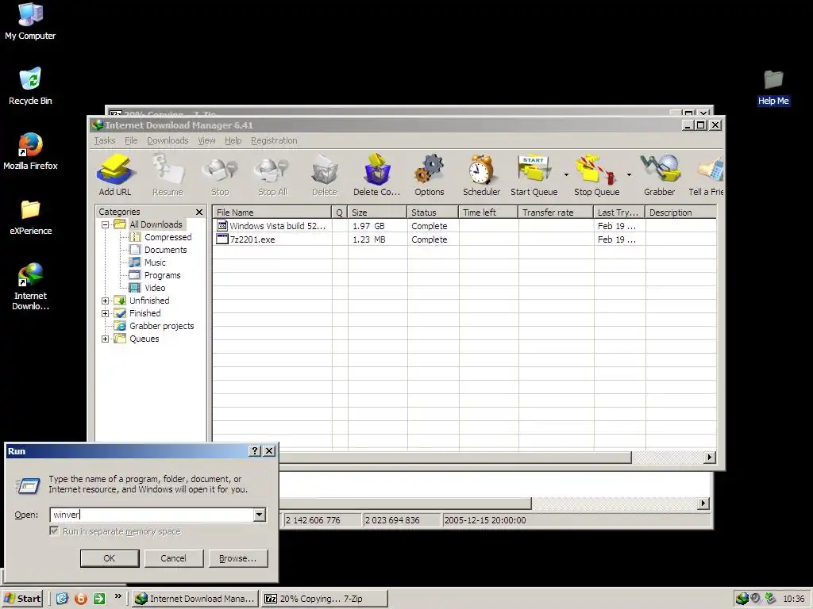Select My Computer desktop icon
Viewport: 813px width, 609px height.
[30, 21]
